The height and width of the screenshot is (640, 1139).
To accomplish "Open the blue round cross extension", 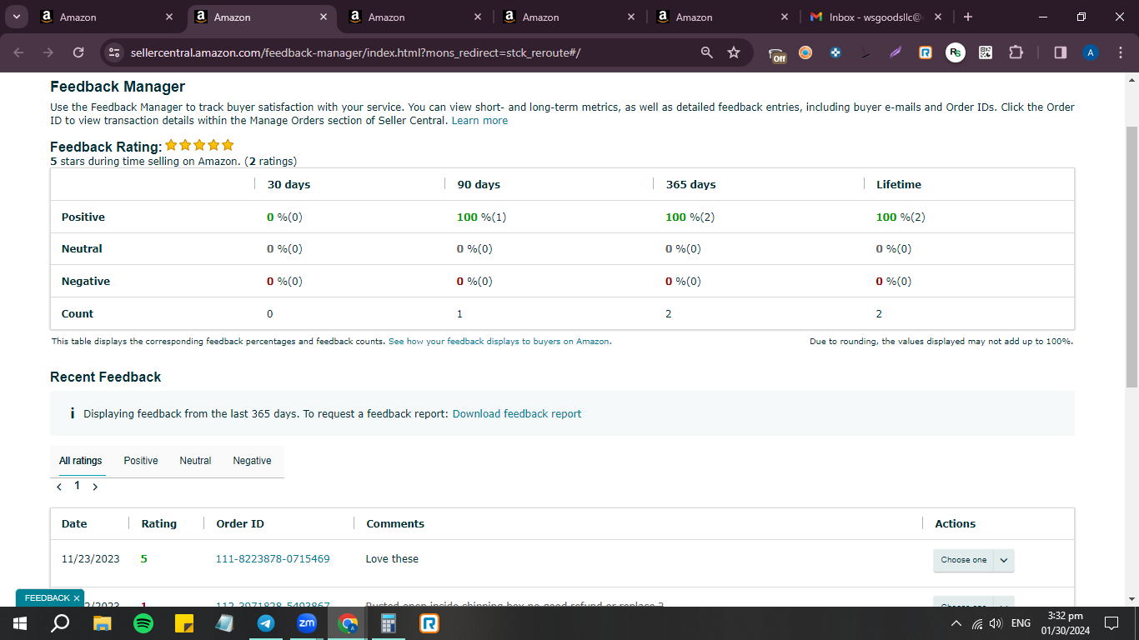I will point(835,52).
